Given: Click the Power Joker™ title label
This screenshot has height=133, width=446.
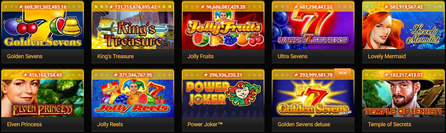Looking at the screenshot, I should [x=205, y=124].
